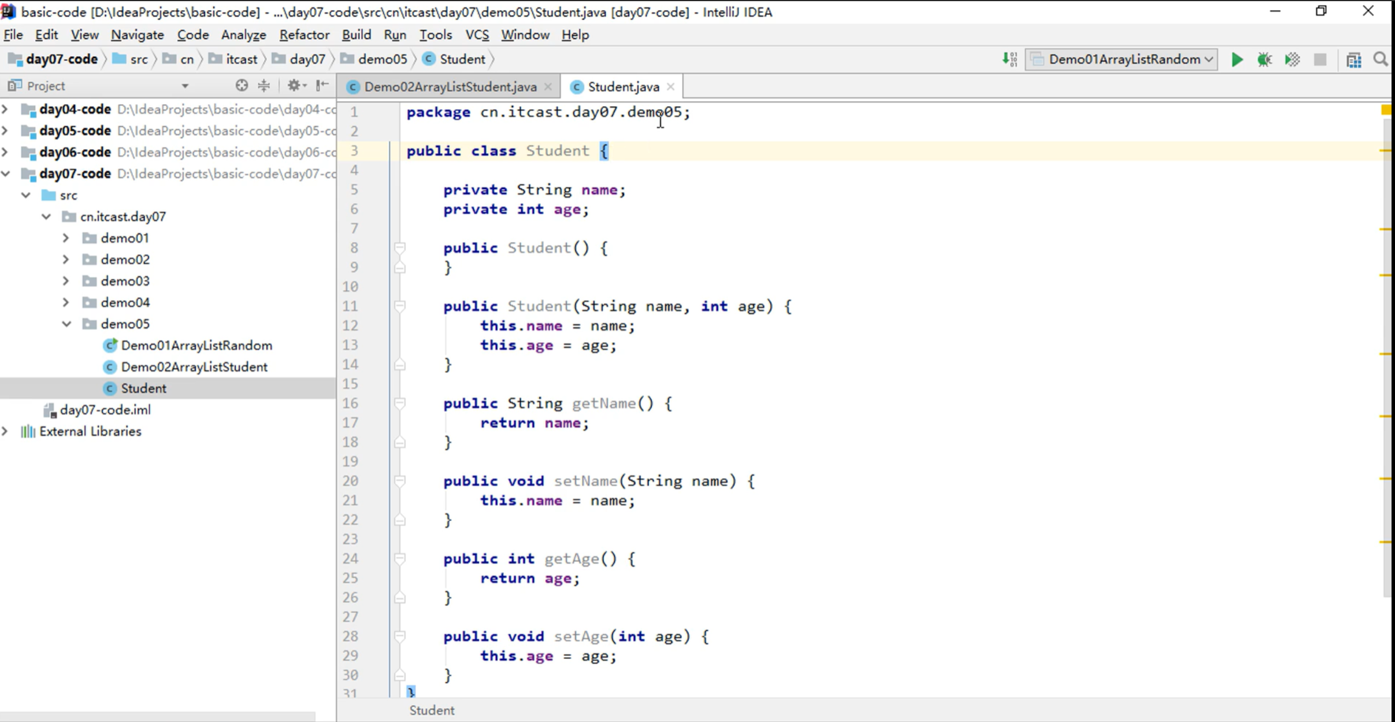The height and width of the screenshot is (722, 1395).
Task: Toggle fold marker for getName method
Action: [399, 403]
